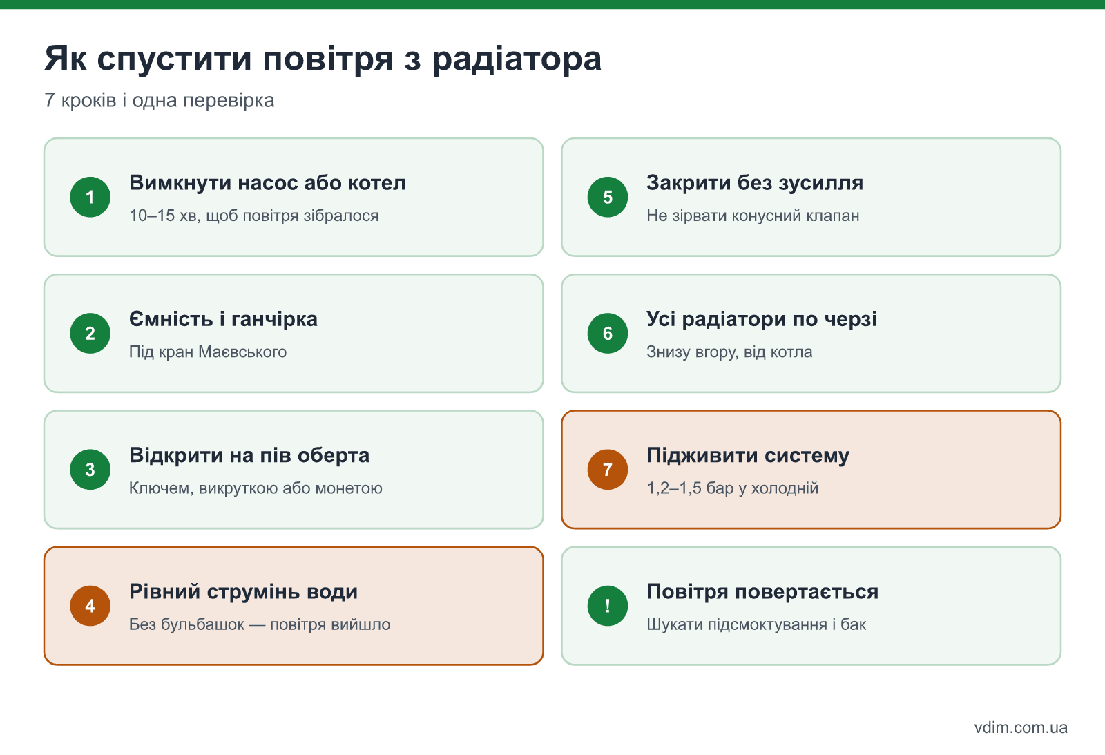Click the green step 1 number badge

coord(90,197)
